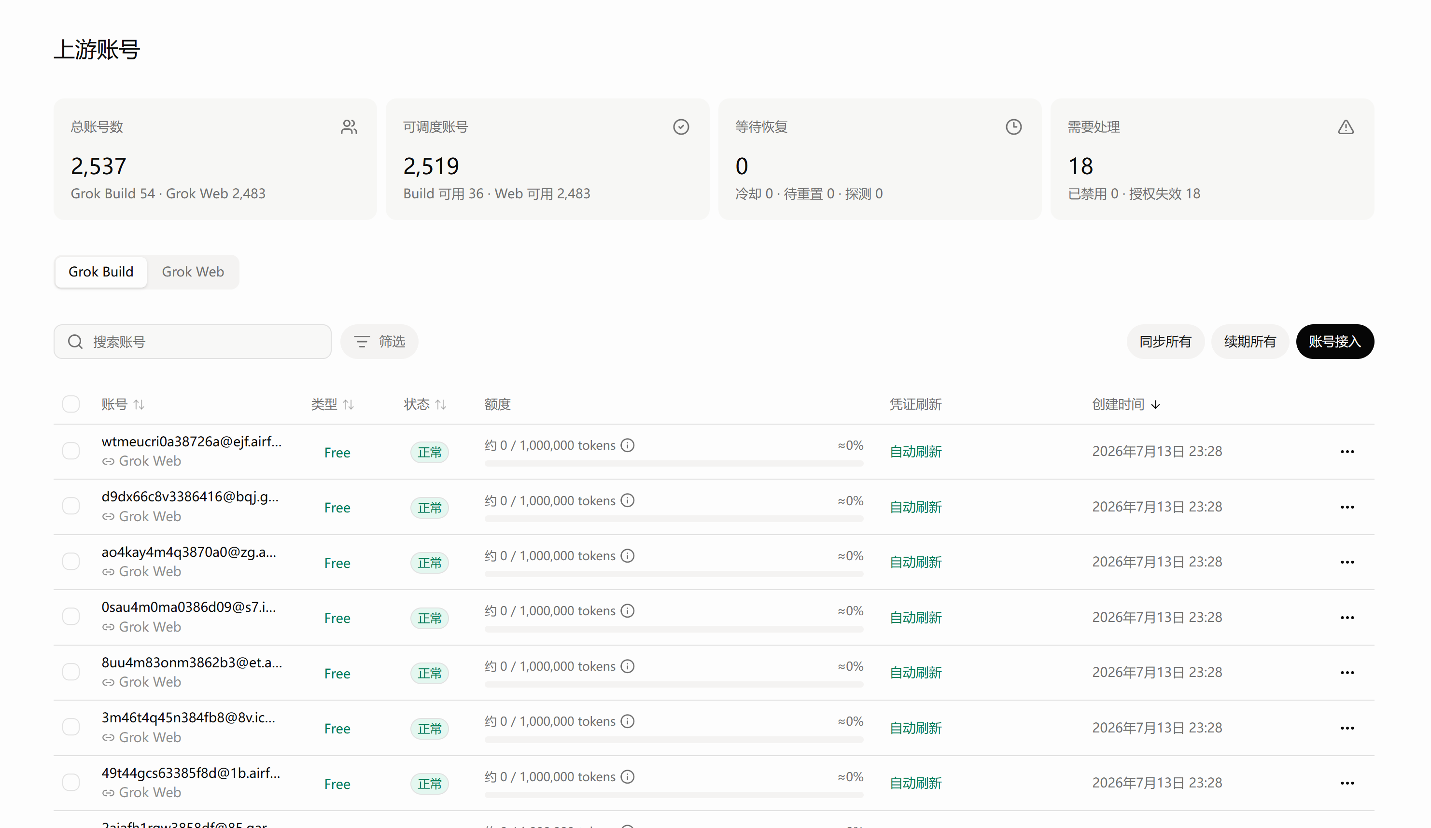Click the 上游账号 page heading

point(97,49)
